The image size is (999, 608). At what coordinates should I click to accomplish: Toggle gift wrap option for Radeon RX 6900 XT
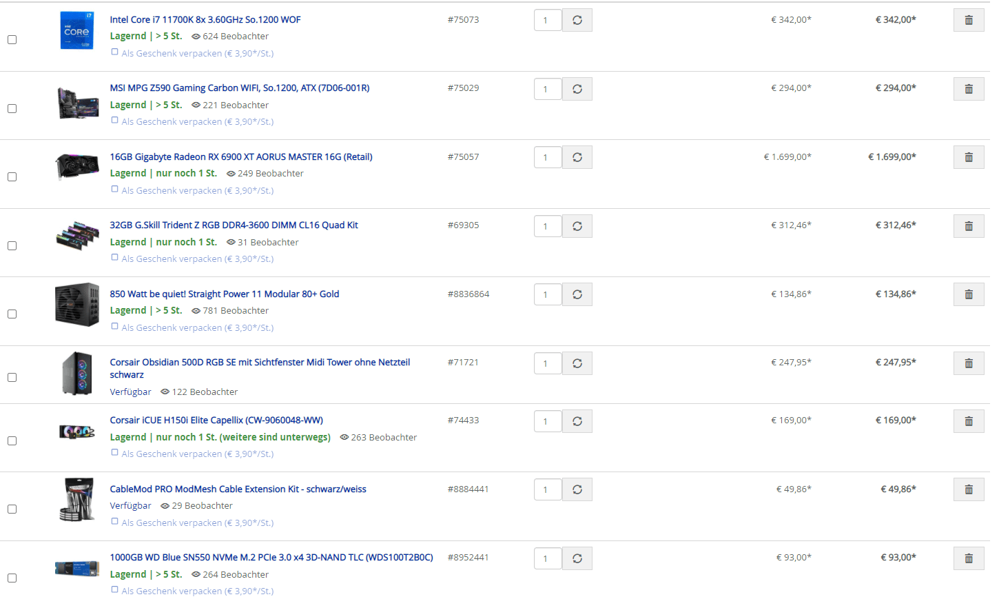click(x=115, y=190)
